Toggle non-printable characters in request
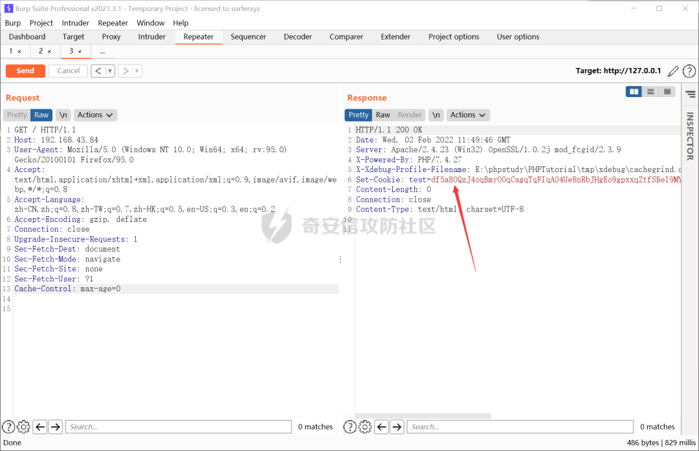The image size is (699, 451). (63, 115)
